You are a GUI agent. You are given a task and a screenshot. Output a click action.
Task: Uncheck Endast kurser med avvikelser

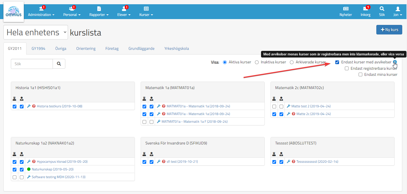(337, 62)
